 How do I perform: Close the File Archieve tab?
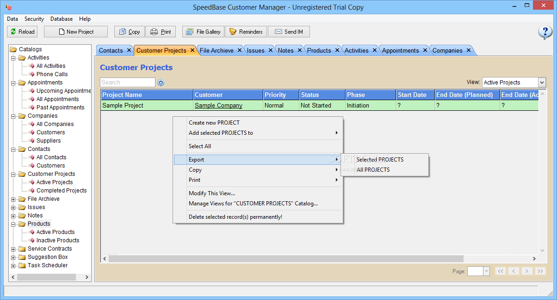240,50
